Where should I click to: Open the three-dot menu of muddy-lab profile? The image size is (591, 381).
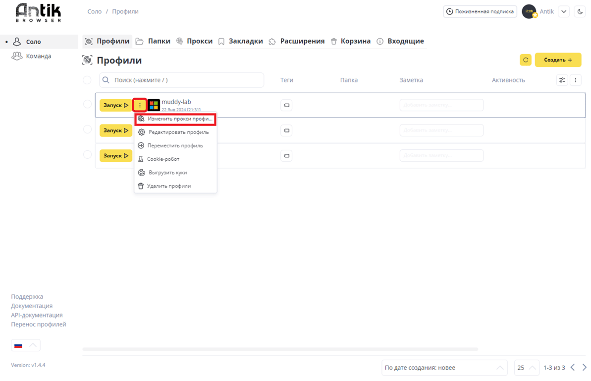tap(140, 105)
